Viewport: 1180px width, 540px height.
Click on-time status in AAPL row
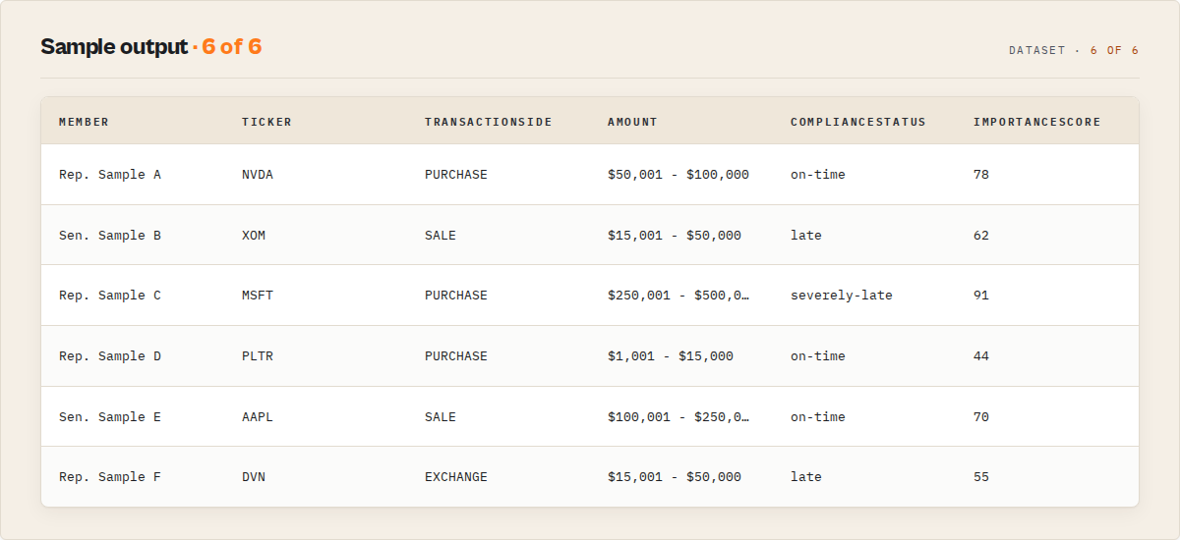pyautogui.click(x=818, y=417)
